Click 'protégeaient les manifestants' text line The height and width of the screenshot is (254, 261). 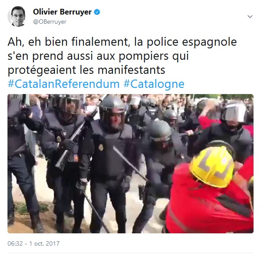[x=87, y=70]
